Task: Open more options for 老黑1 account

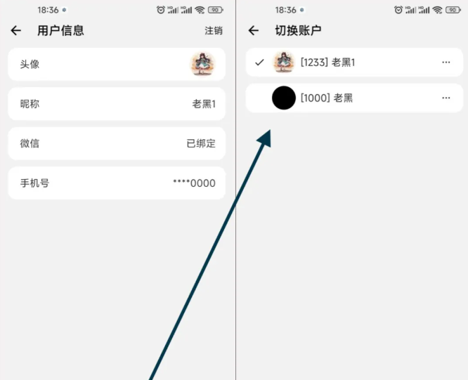Action: [x=446, y=63]
